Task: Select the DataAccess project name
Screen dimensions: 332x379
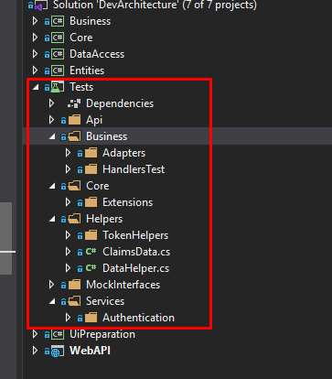Action: (97, 54)
